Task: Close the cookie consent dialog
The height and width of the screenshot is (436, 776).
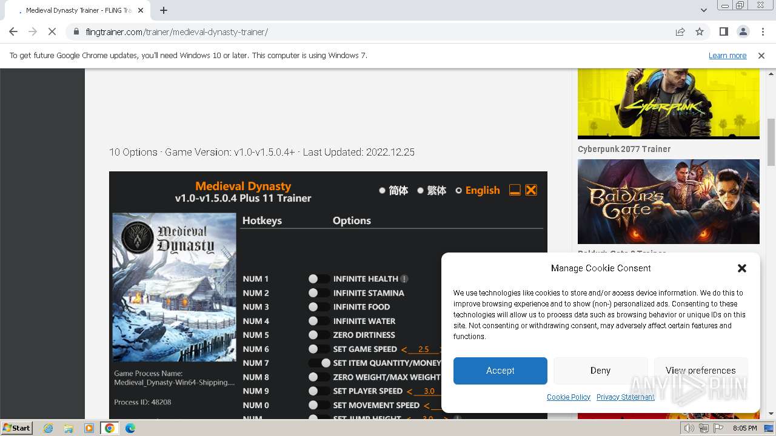Action: 741,268
